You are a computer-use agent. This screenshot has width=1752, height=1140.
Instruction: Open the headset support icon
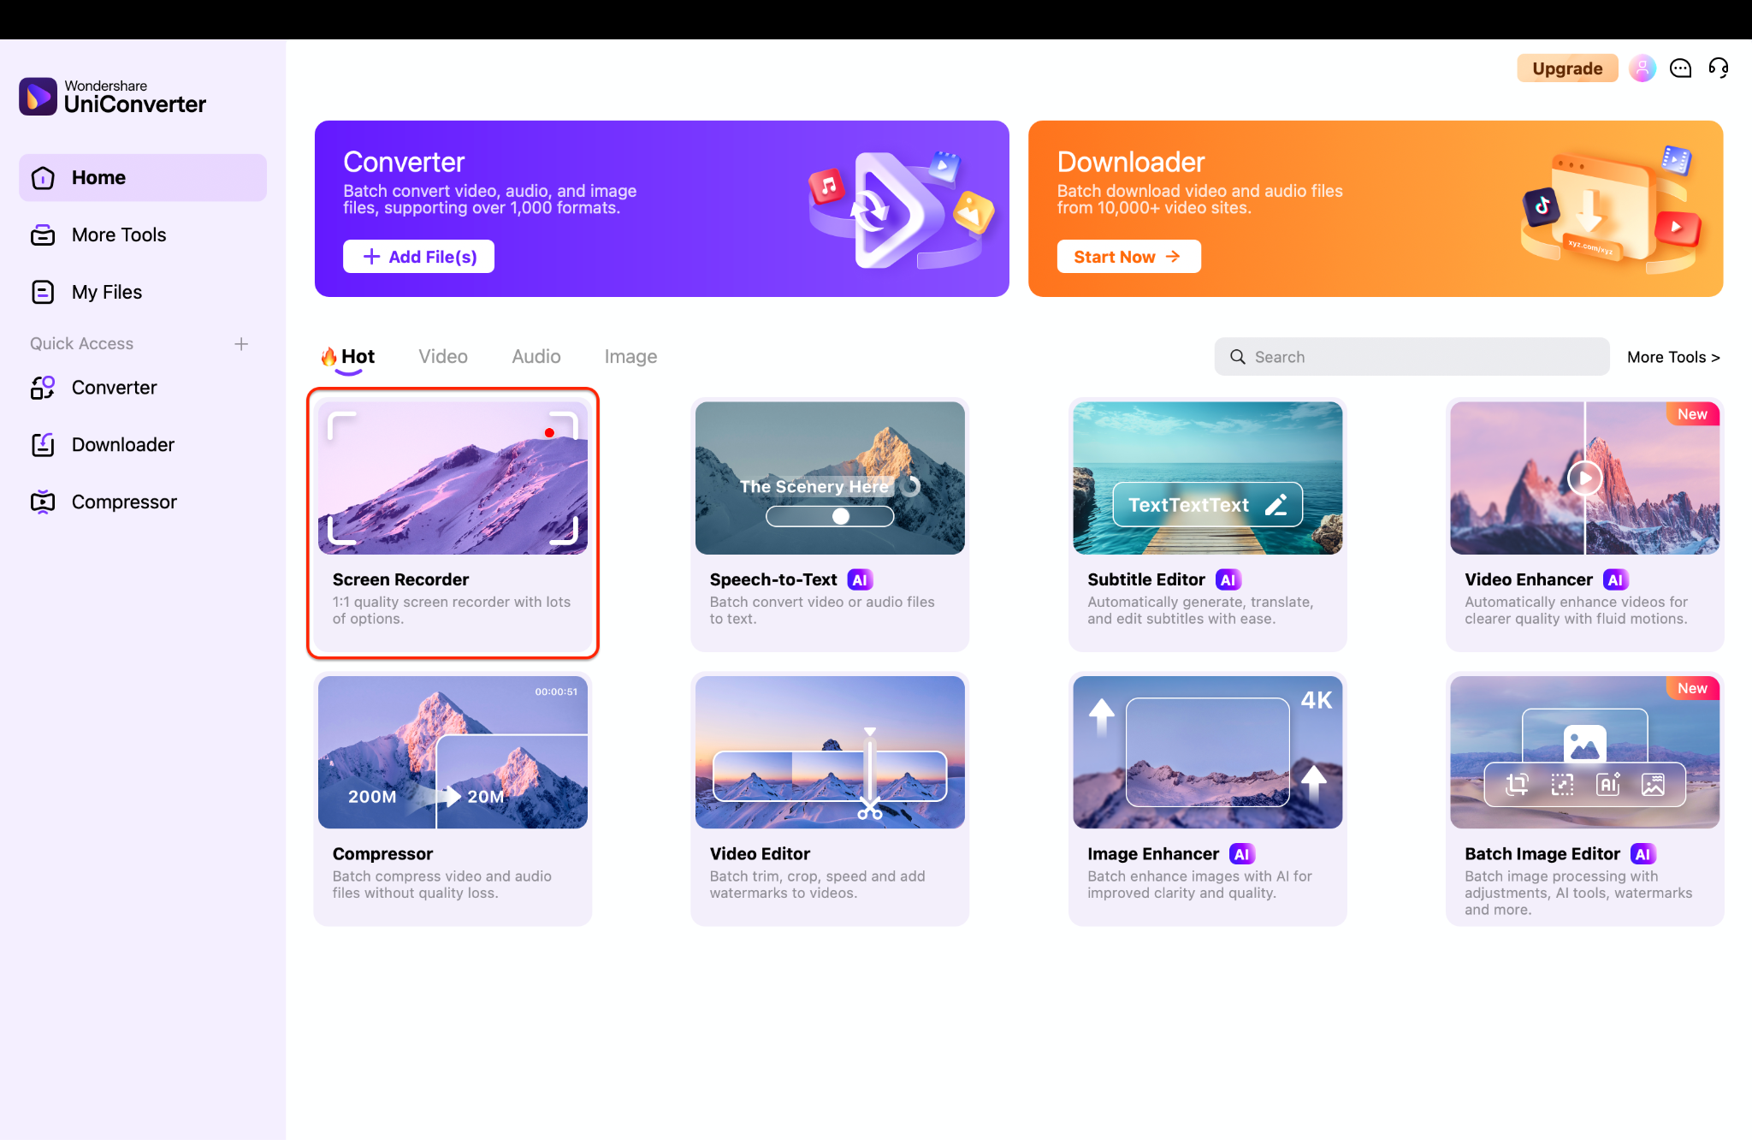point(1719,68)
